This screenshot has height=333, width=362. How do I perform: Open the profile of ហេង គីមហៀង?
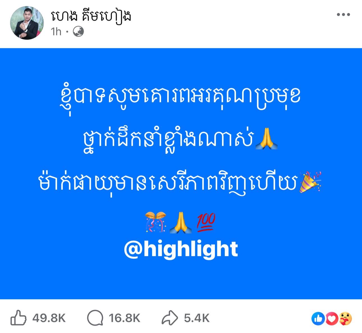91,17
